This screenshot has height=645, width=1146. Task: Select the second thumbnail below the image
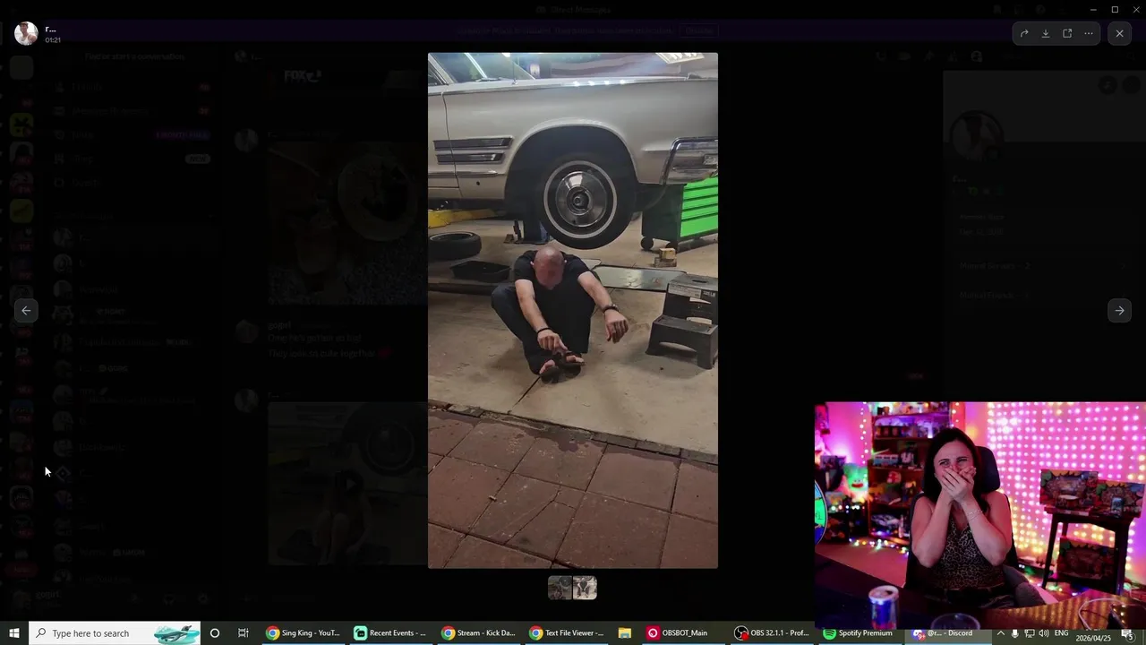tap(585, 588)
